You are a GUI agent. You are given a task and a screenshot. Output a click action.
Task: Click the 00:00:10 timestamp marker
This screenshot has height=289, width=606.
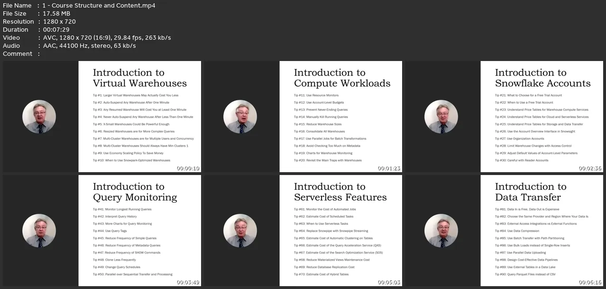click(188, 168)
